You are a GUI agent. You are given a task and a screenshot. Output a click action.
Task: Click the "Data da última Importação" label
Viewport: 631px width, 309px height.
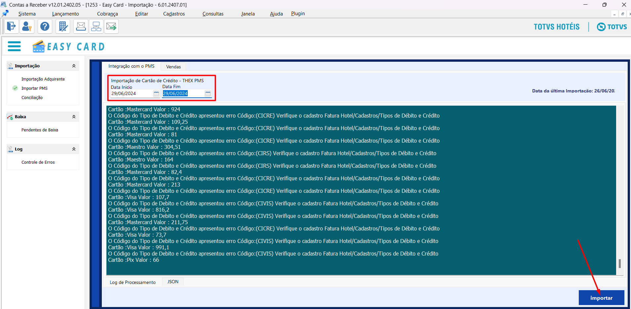coord(573,91)
